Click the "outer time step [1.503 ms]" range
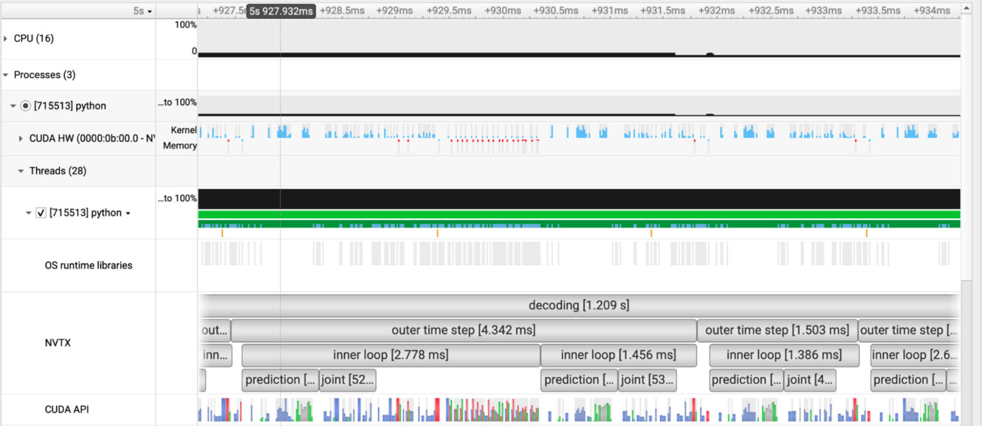Image resolution: width=982 pixels, height=426 pixels. pos(777,330)
